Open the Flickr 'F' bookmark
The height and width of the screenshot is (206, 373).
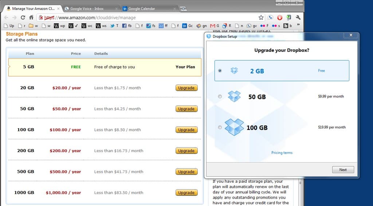pyautogui.click(x=264, y=26)
